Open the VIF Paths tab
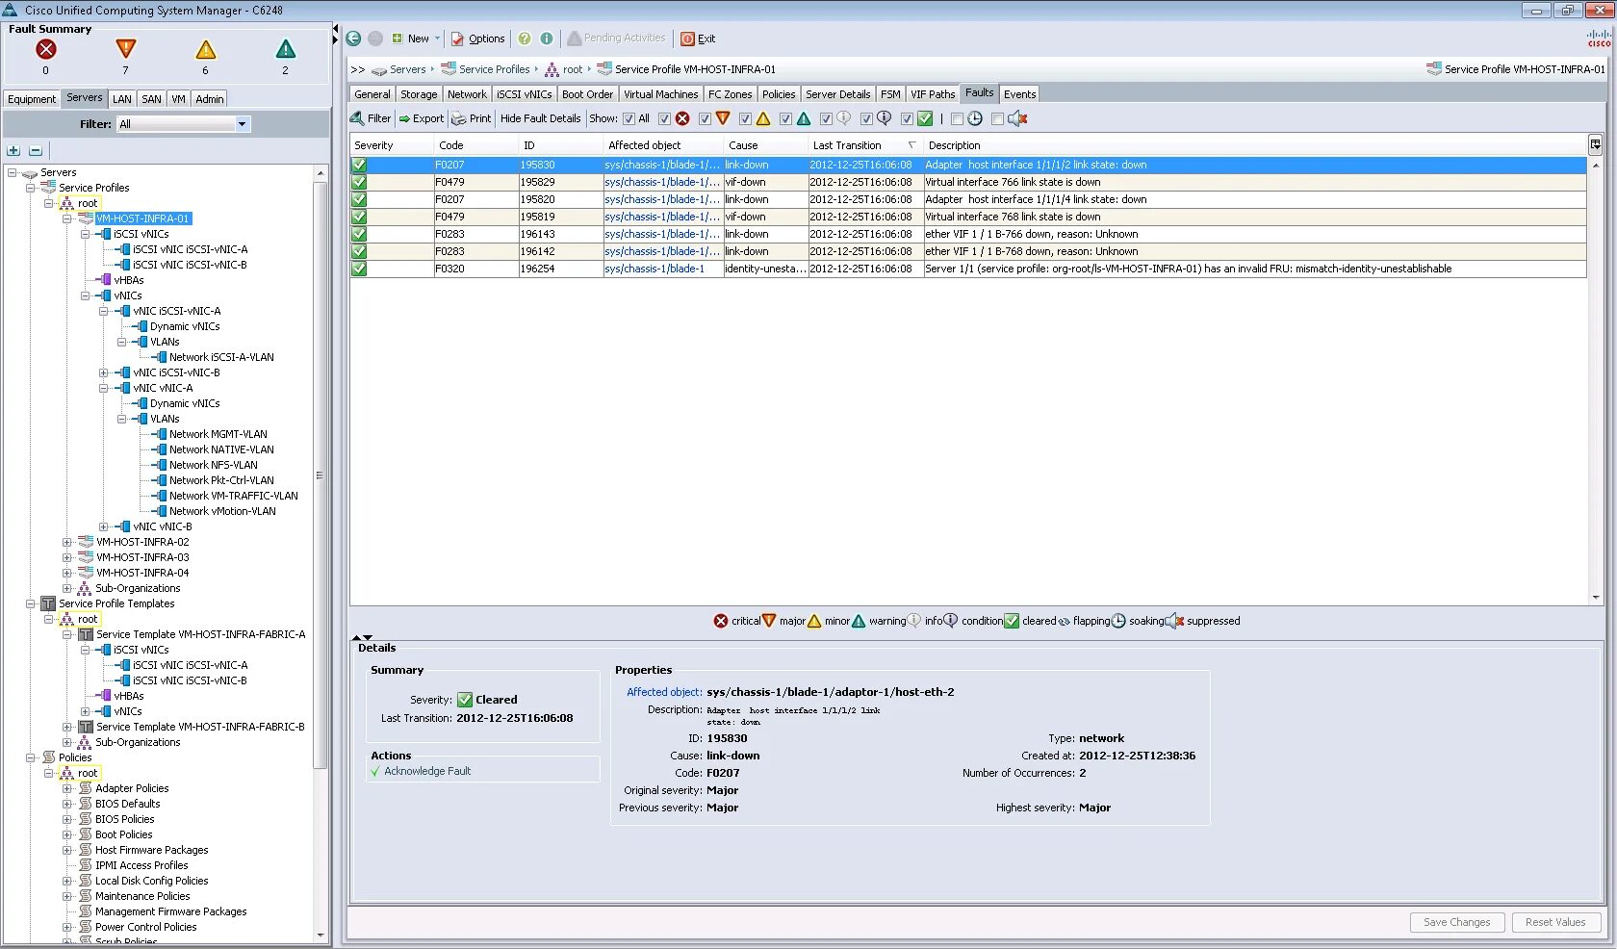The width and height of the screenshot is (1617, 949). (x=933, y=93)
